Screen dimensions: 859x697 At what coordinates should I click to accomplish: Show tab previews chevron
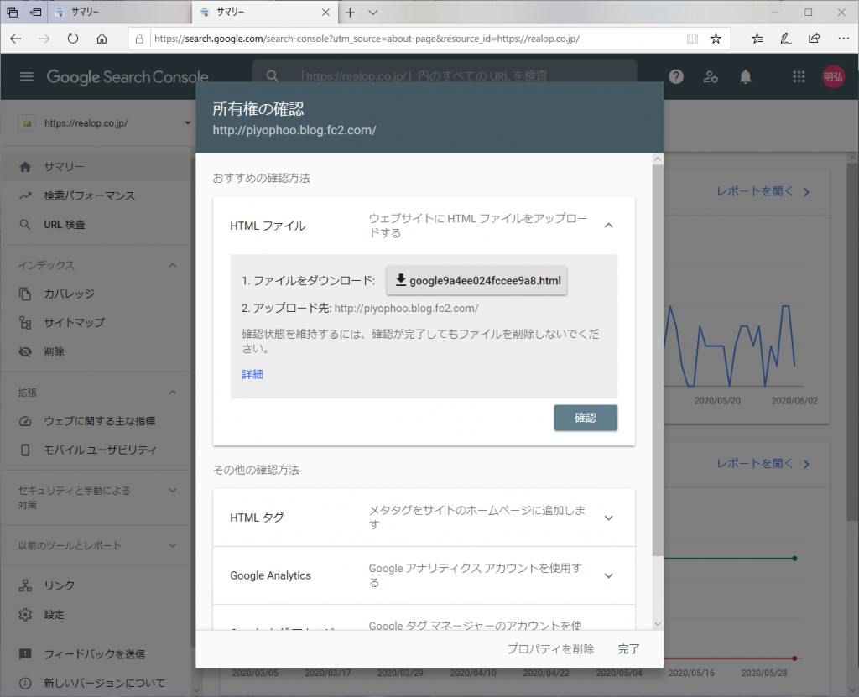pyautogui.click(x=373, y=12)
